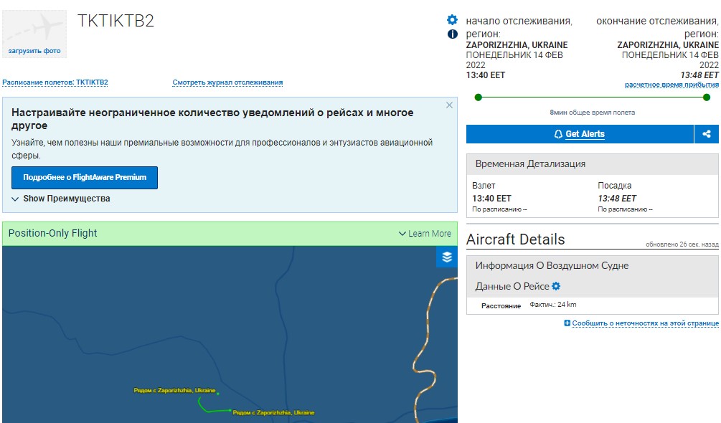Viewport: 721px width, 423px height.
Task: Click the Данные О Рейсе heading text
Action: click(512, 286)
